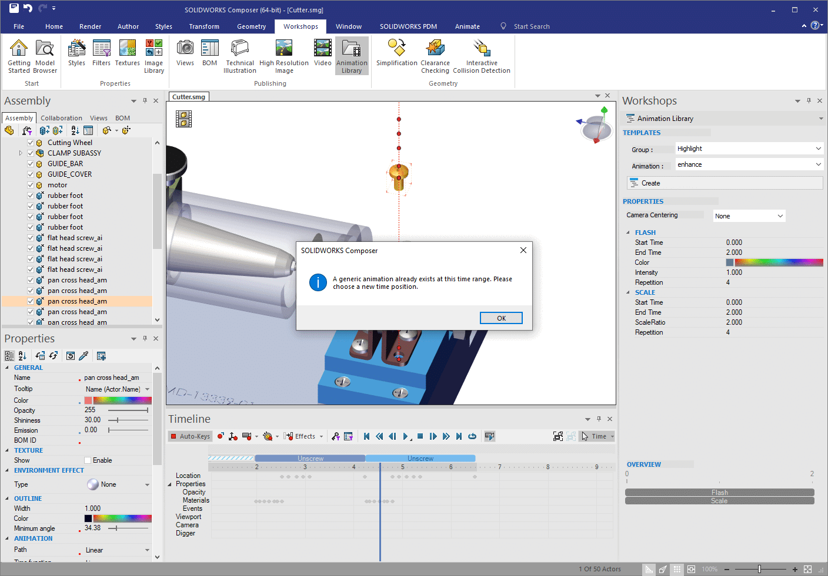Switch to the Collaboration tab
This screenshot has width=828, height=576.
coord(61,118)
